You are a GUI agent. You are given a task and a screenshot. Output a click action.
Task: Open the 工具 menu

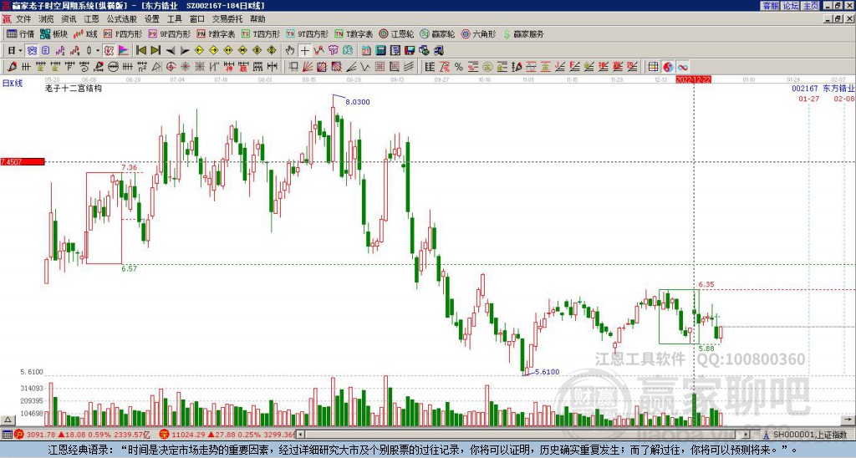pyautogui.click(x=175, y=19)
